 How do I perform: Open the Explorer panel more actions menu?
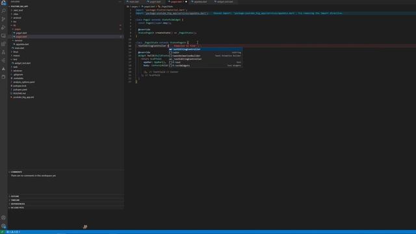click(120, 1)
